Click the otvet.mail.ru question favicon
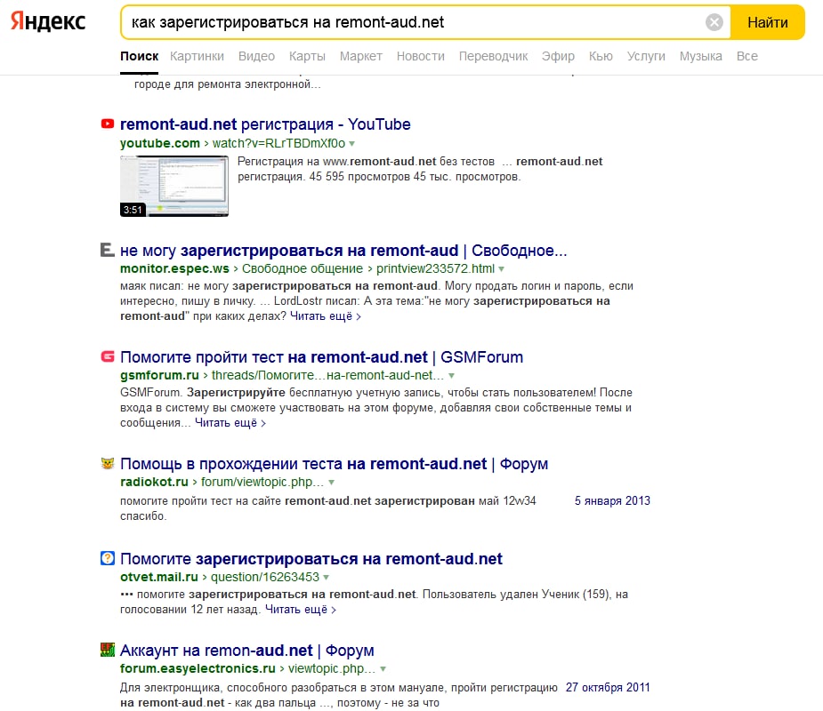The image size is (823, 711). tap(108, 558)
